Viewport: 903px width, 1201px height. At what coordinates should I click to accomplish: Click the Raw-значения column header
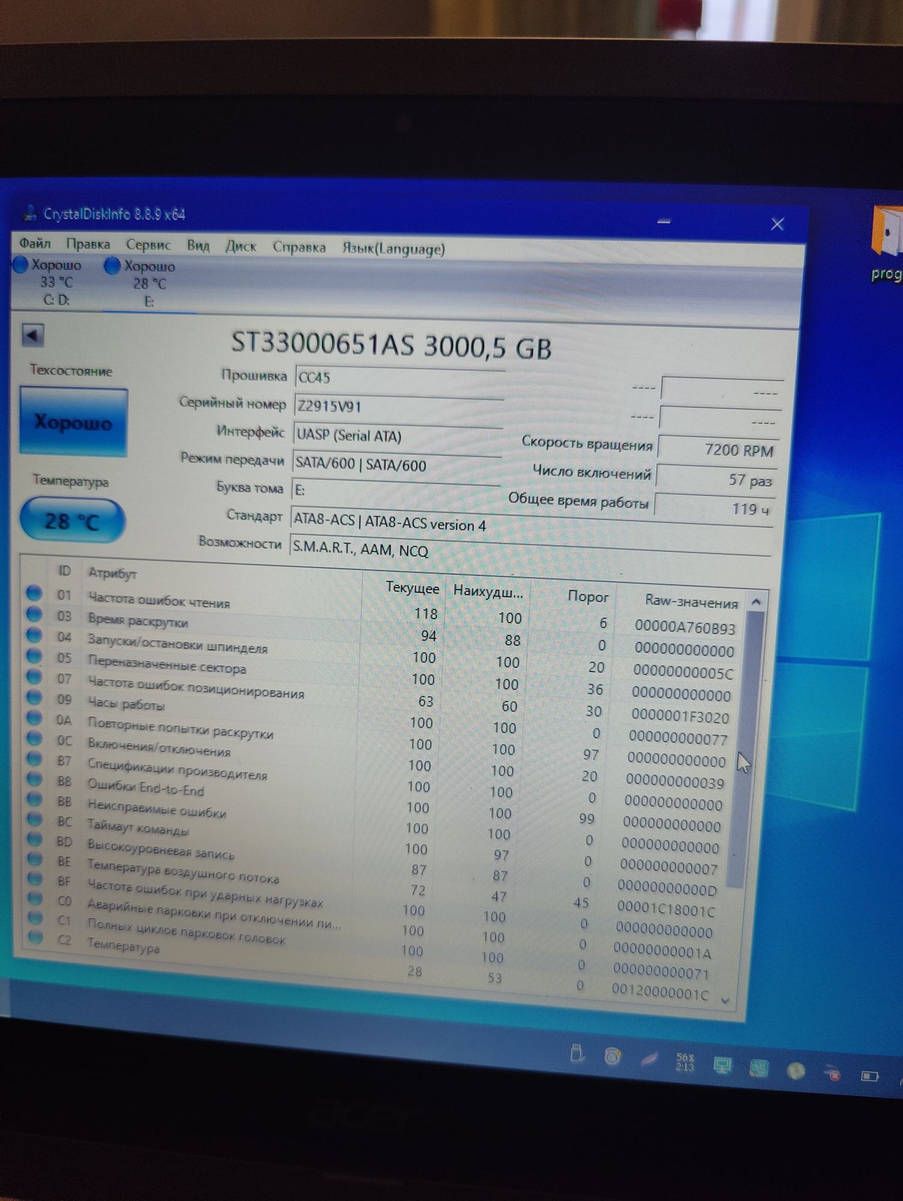(691, 601)
